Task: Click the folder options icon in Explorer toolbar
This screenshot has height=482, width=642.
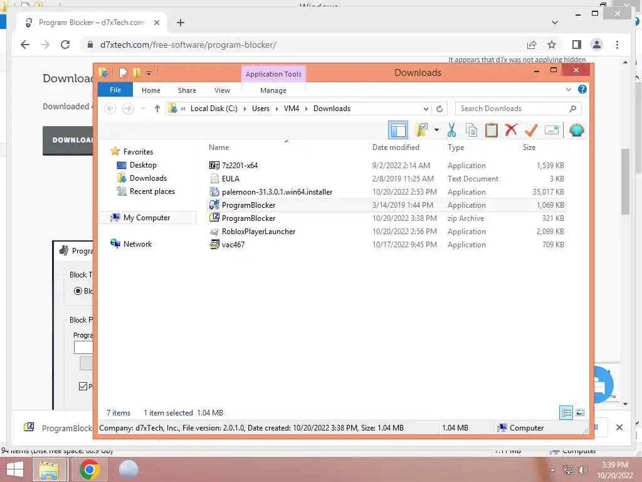Action: [x=421, y=131]
